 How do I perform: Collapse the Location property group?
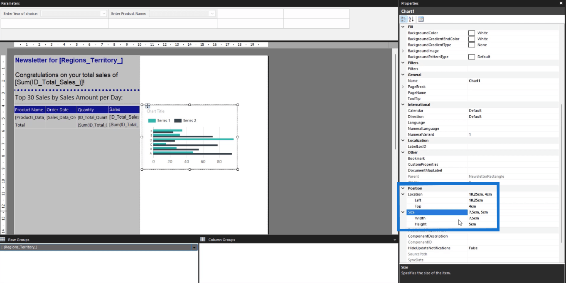(x=403, y=194)
